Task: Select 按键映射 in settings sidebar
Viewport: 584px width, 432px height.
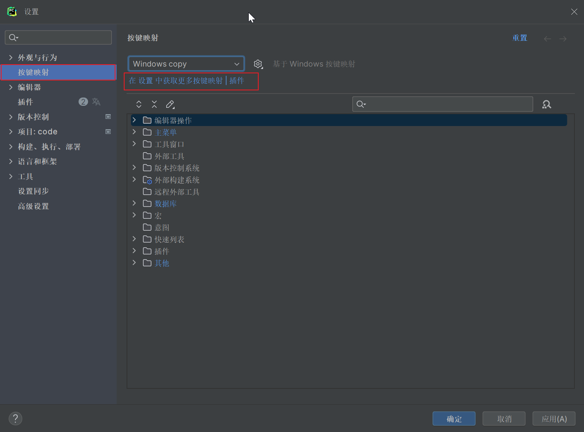Action: [x=58, y=73]
